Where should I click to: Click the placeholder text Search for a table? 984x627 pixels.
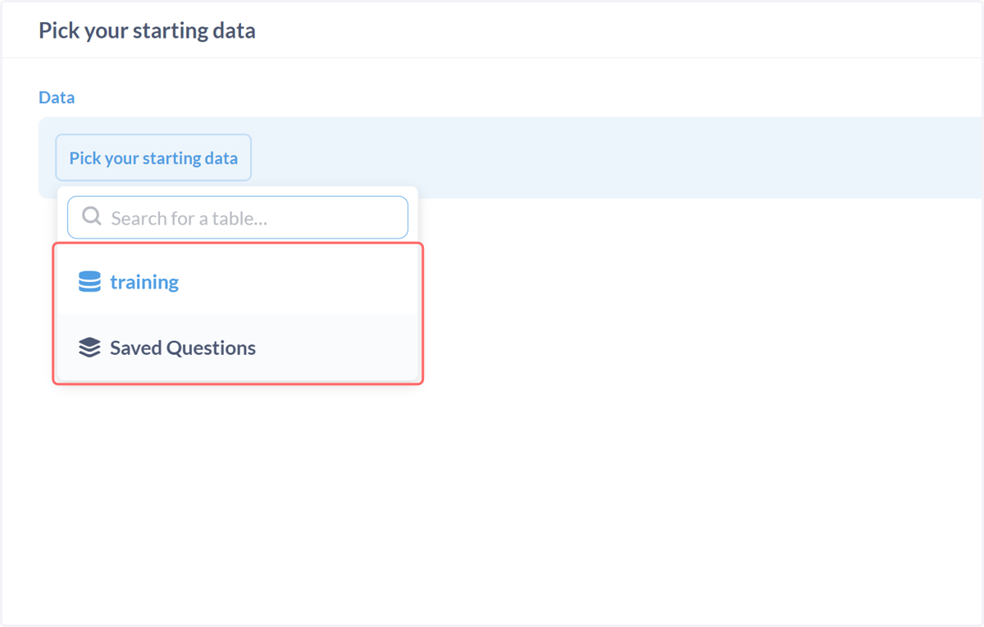pyautogui.click(x=189, y=218)
